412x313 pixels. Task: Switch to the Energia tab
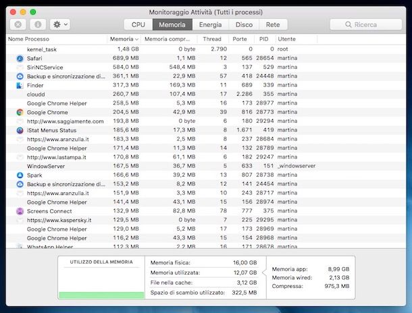click(x=210, y=25)
